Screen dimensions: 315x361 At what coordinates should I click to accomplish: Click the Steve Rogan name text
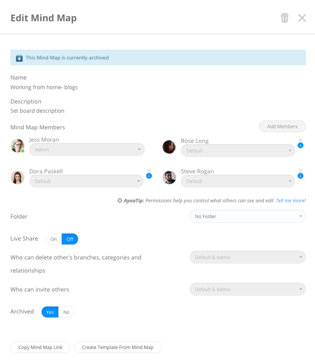tap(197, 171)
